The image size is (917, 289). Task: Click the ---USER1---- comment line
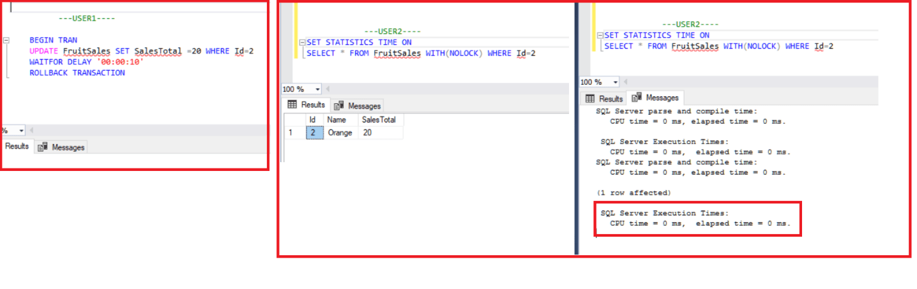point(86,19)
